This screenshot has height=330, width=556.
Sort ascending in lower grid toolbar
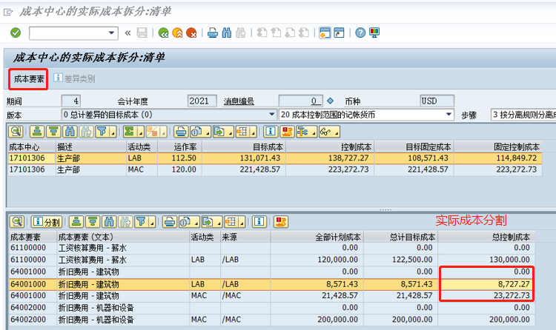click(76, 222)
